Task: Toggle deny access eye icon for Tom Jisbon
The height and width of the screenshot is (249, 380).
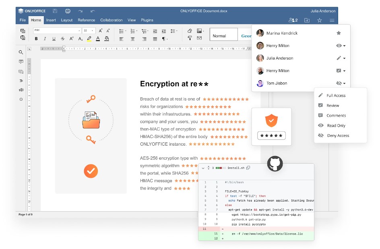Action: tap(339, 83)
